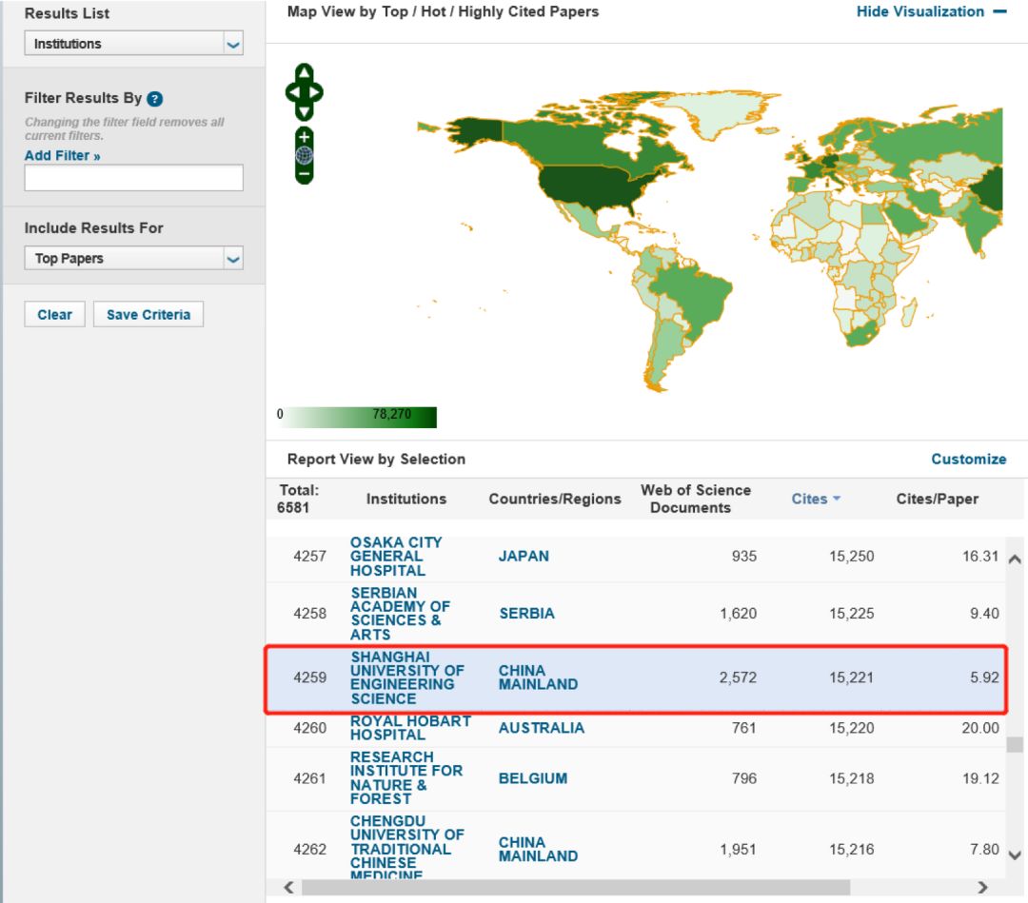Expand the Include Results For dropdown

point(133,259)
